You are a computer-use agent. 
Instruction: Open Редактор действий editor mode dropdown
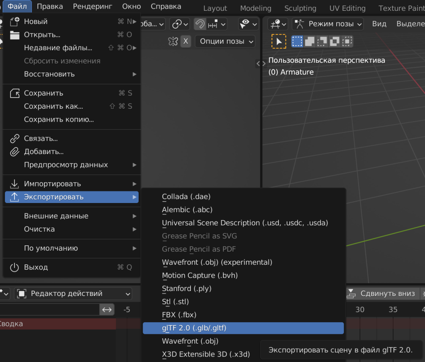pos(73,294)
